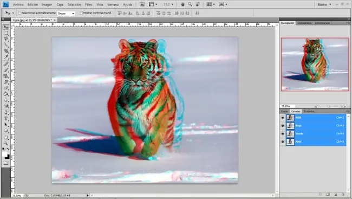
Task: Click the navigator zoom slider
Action: 329,106
